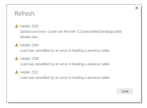Click the cancelled load message under Medals 2008

(65, 64)
